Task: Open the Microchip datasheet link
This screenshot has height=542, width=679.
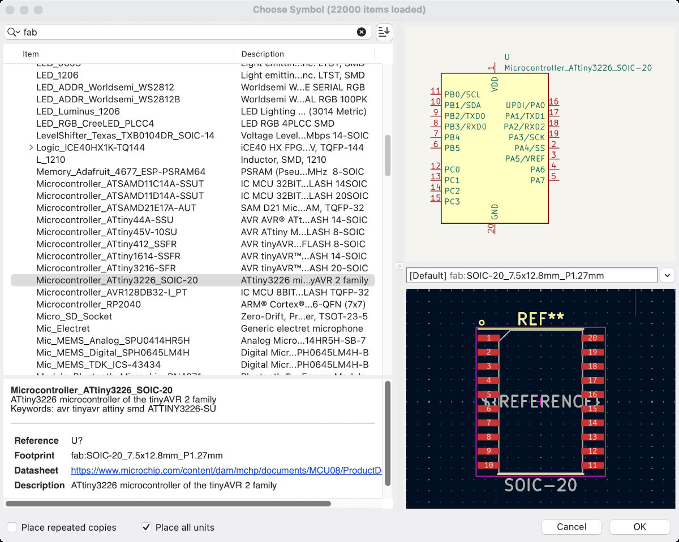Action: (226, 470)
